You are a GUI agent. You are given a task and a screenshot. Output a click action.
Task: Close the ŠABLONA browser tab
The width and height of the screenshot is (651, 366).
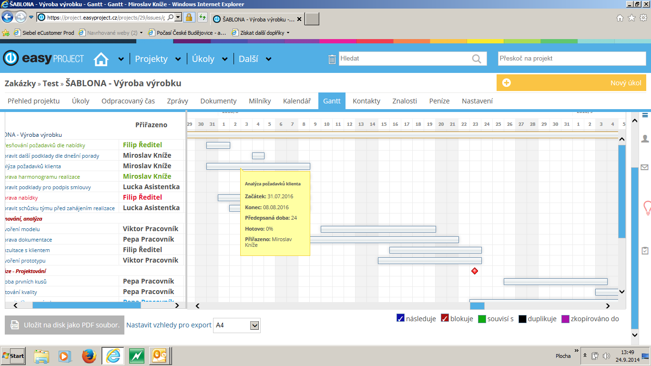point(299,20)
